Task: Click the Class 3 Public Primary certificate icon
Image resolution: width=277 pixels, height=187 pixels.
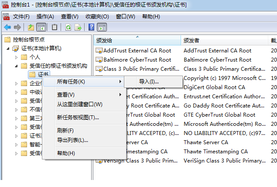Action: pyautogui.click(x=99, y=69)
